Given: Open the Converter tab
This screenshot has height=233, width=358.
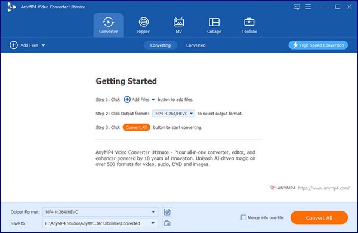Looking at the screenshot, I should coord(108,25).
